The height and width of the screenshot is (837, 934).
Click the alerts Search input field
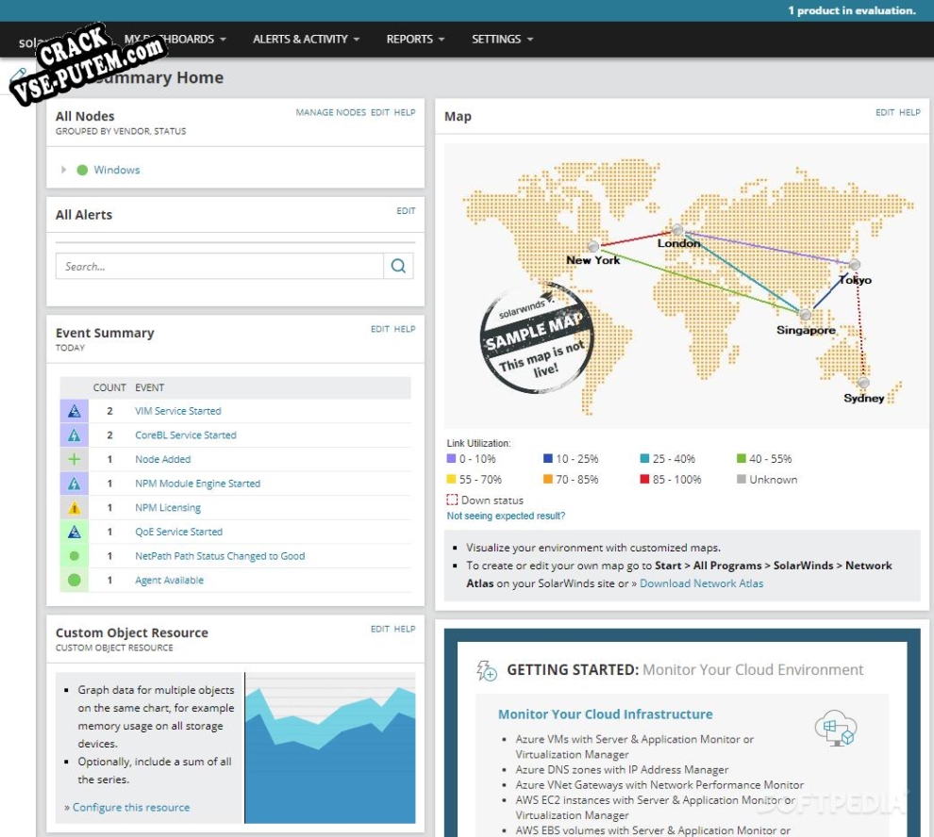click(220, 266)
